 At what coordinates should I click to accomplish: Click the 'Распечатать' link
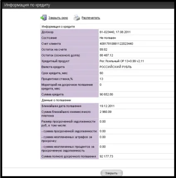coord(91,18)
